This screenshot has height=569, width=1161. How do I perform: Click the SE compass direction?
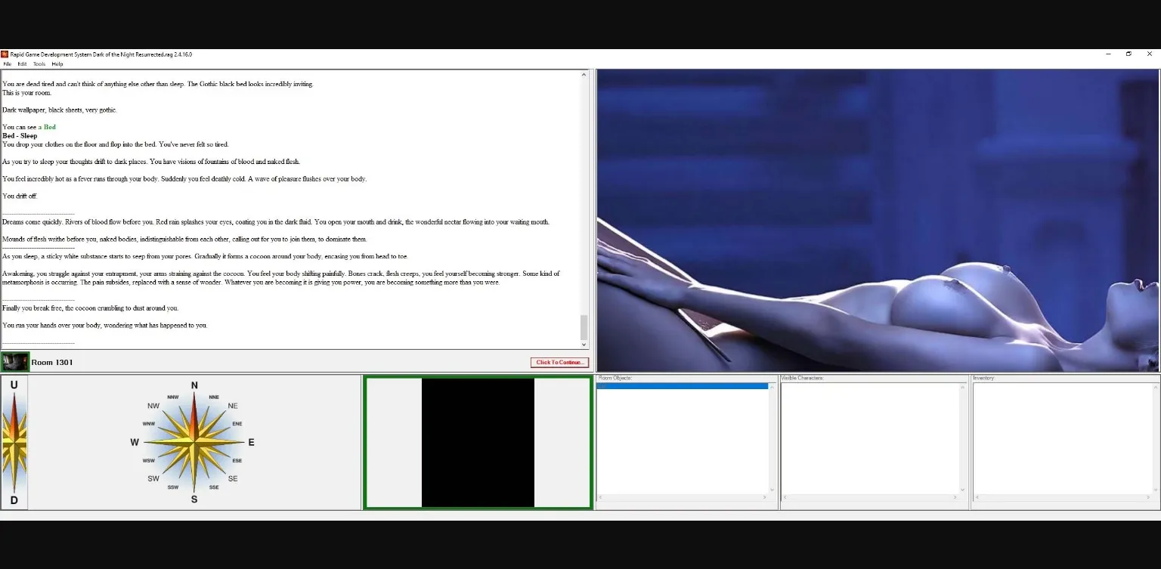[233, 478]
